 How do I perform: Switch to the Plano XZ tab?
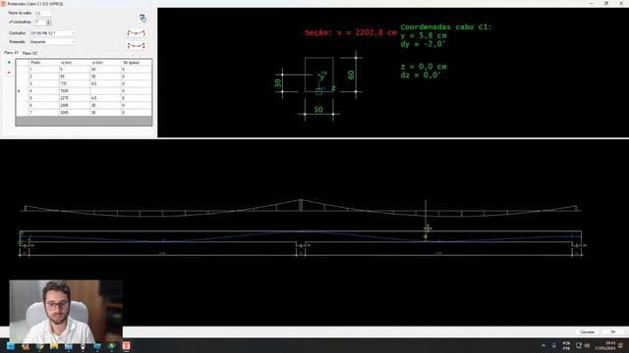(x=29, y=53)
